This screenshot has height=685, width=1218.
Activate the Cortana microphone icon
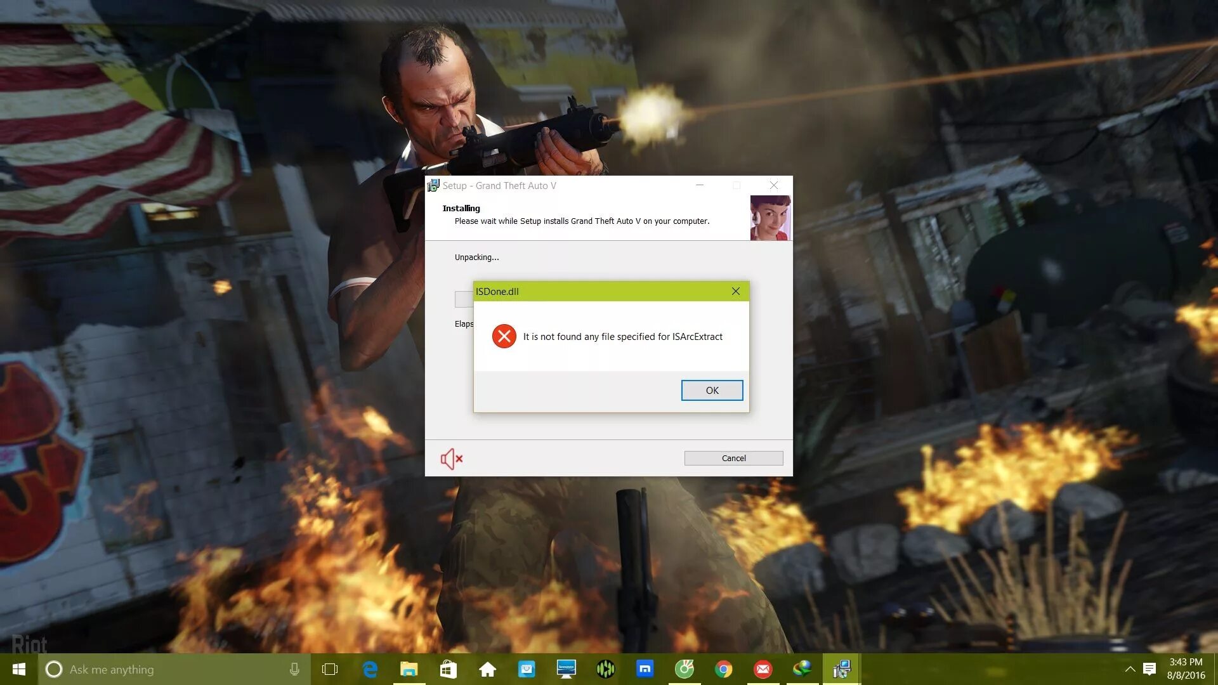(294, 669)
